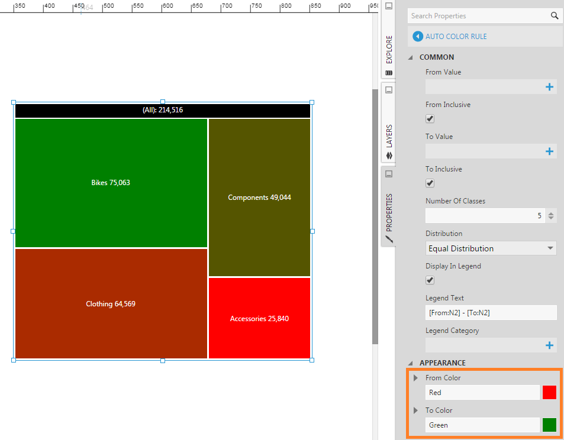Switch to the Explore tab
The height and width of the screenshot is (440, 564).
pos(388,47)
